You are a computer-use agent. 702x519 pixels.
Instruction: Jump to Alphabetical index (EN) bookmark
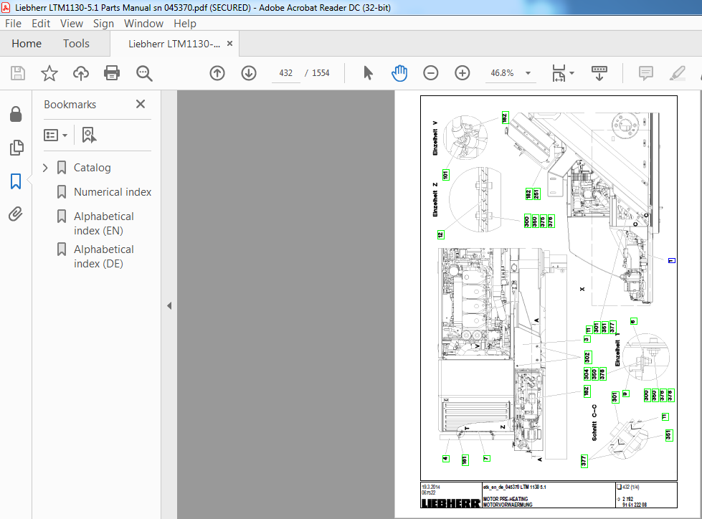(x=103, y=223)
